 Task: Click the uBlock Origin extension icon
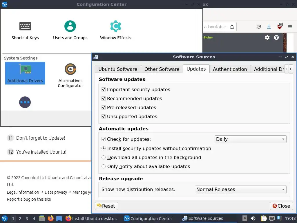pos(280,26)
